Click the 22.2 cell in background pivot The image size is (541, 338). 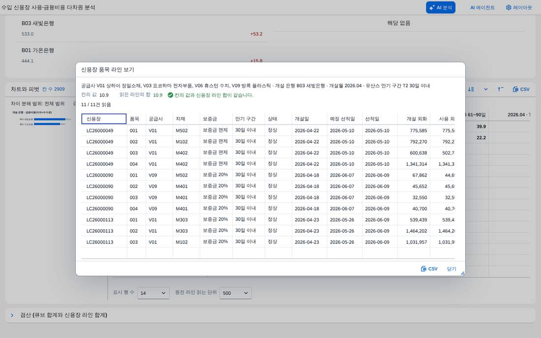(x=481, y=138)
